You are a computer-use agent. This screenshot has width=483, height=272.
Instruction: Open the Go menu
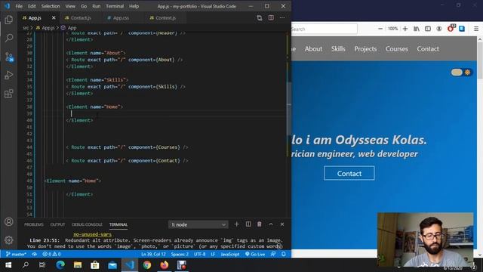point(84,6)
